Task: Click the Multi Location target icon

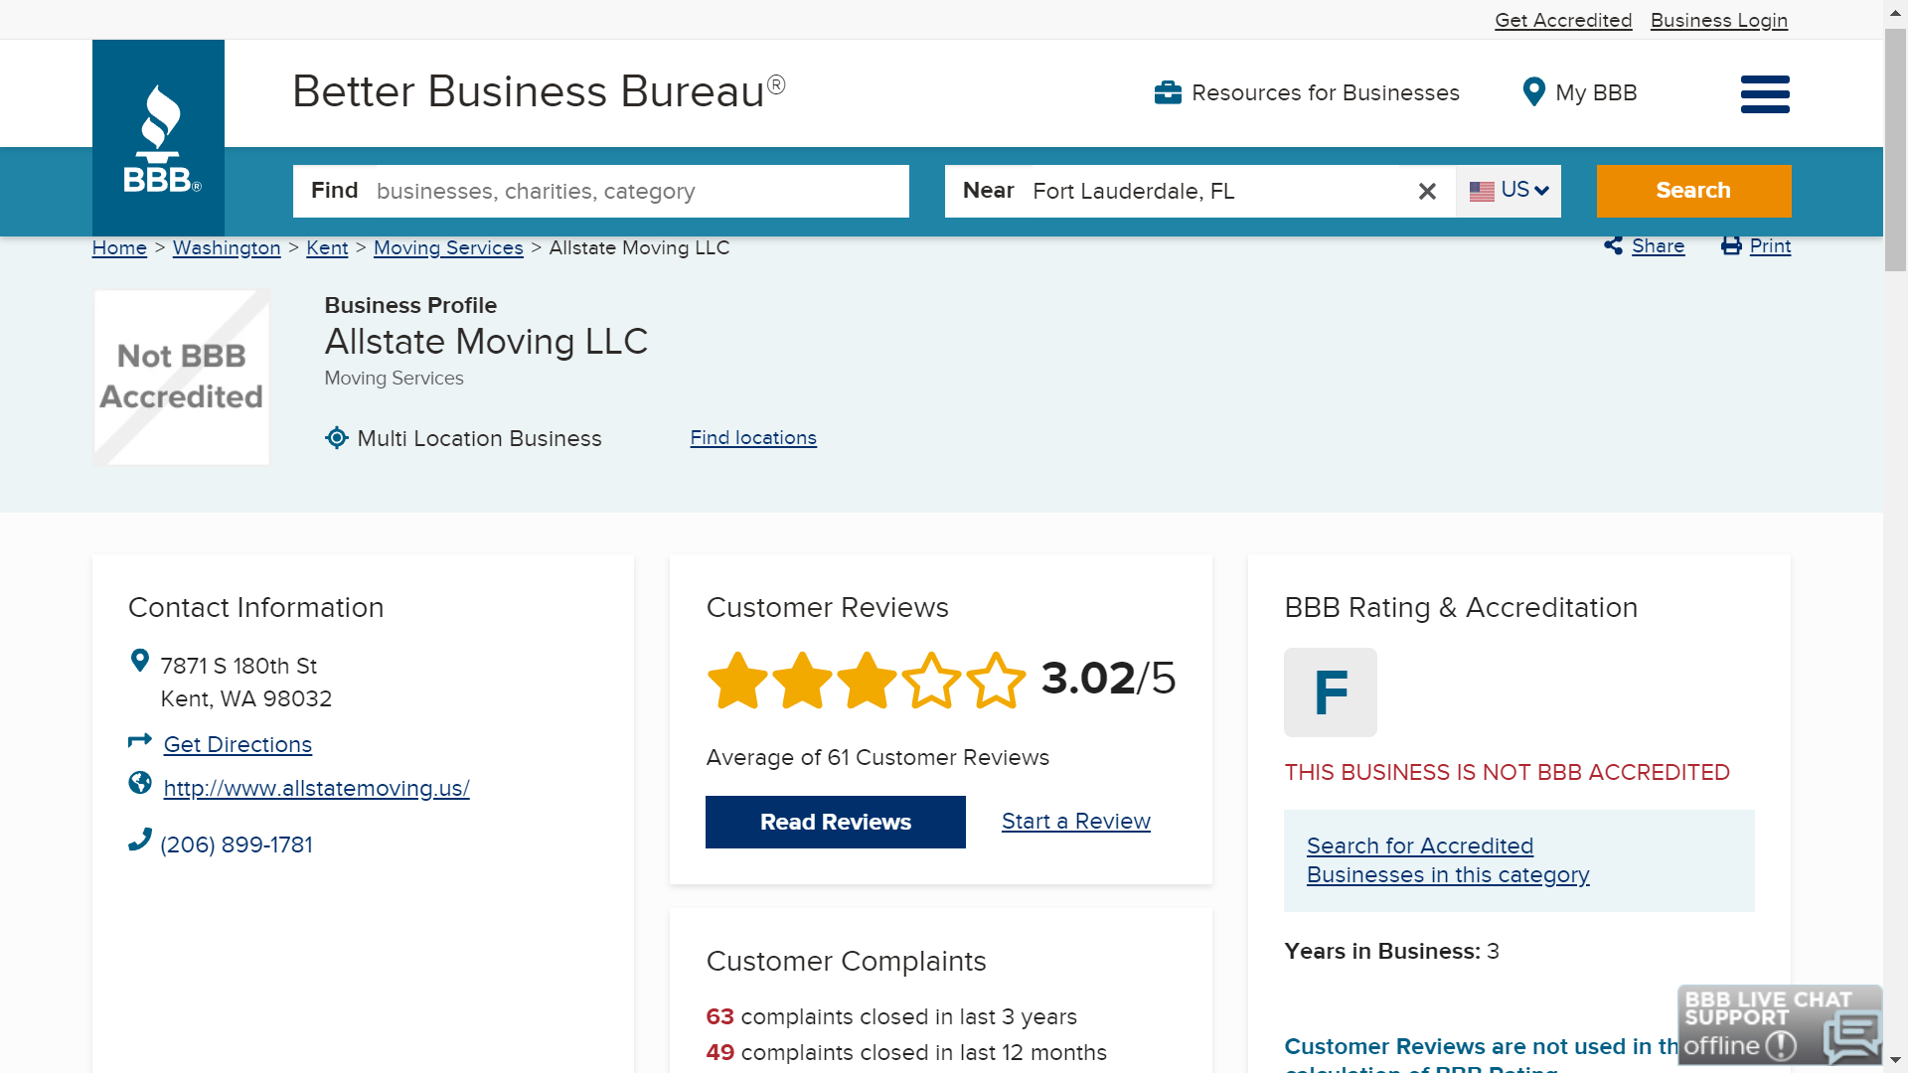Action: [x=337, y=437]
